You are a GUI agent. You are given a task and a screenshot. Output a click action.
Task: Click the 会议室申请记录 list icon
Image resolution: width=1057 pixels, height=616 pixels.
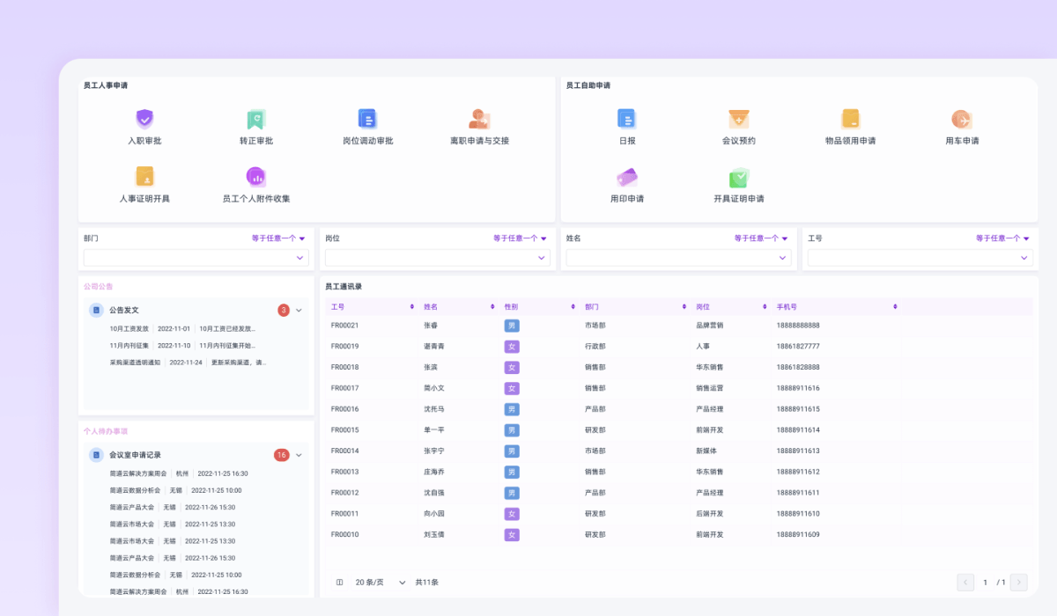coord(96,455)
